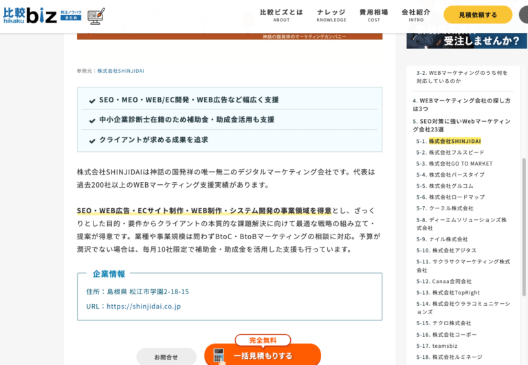528x365 pixels.
Task: Jump to 5-15 テクロ株式会社
Action: click(x=443, y=323)
